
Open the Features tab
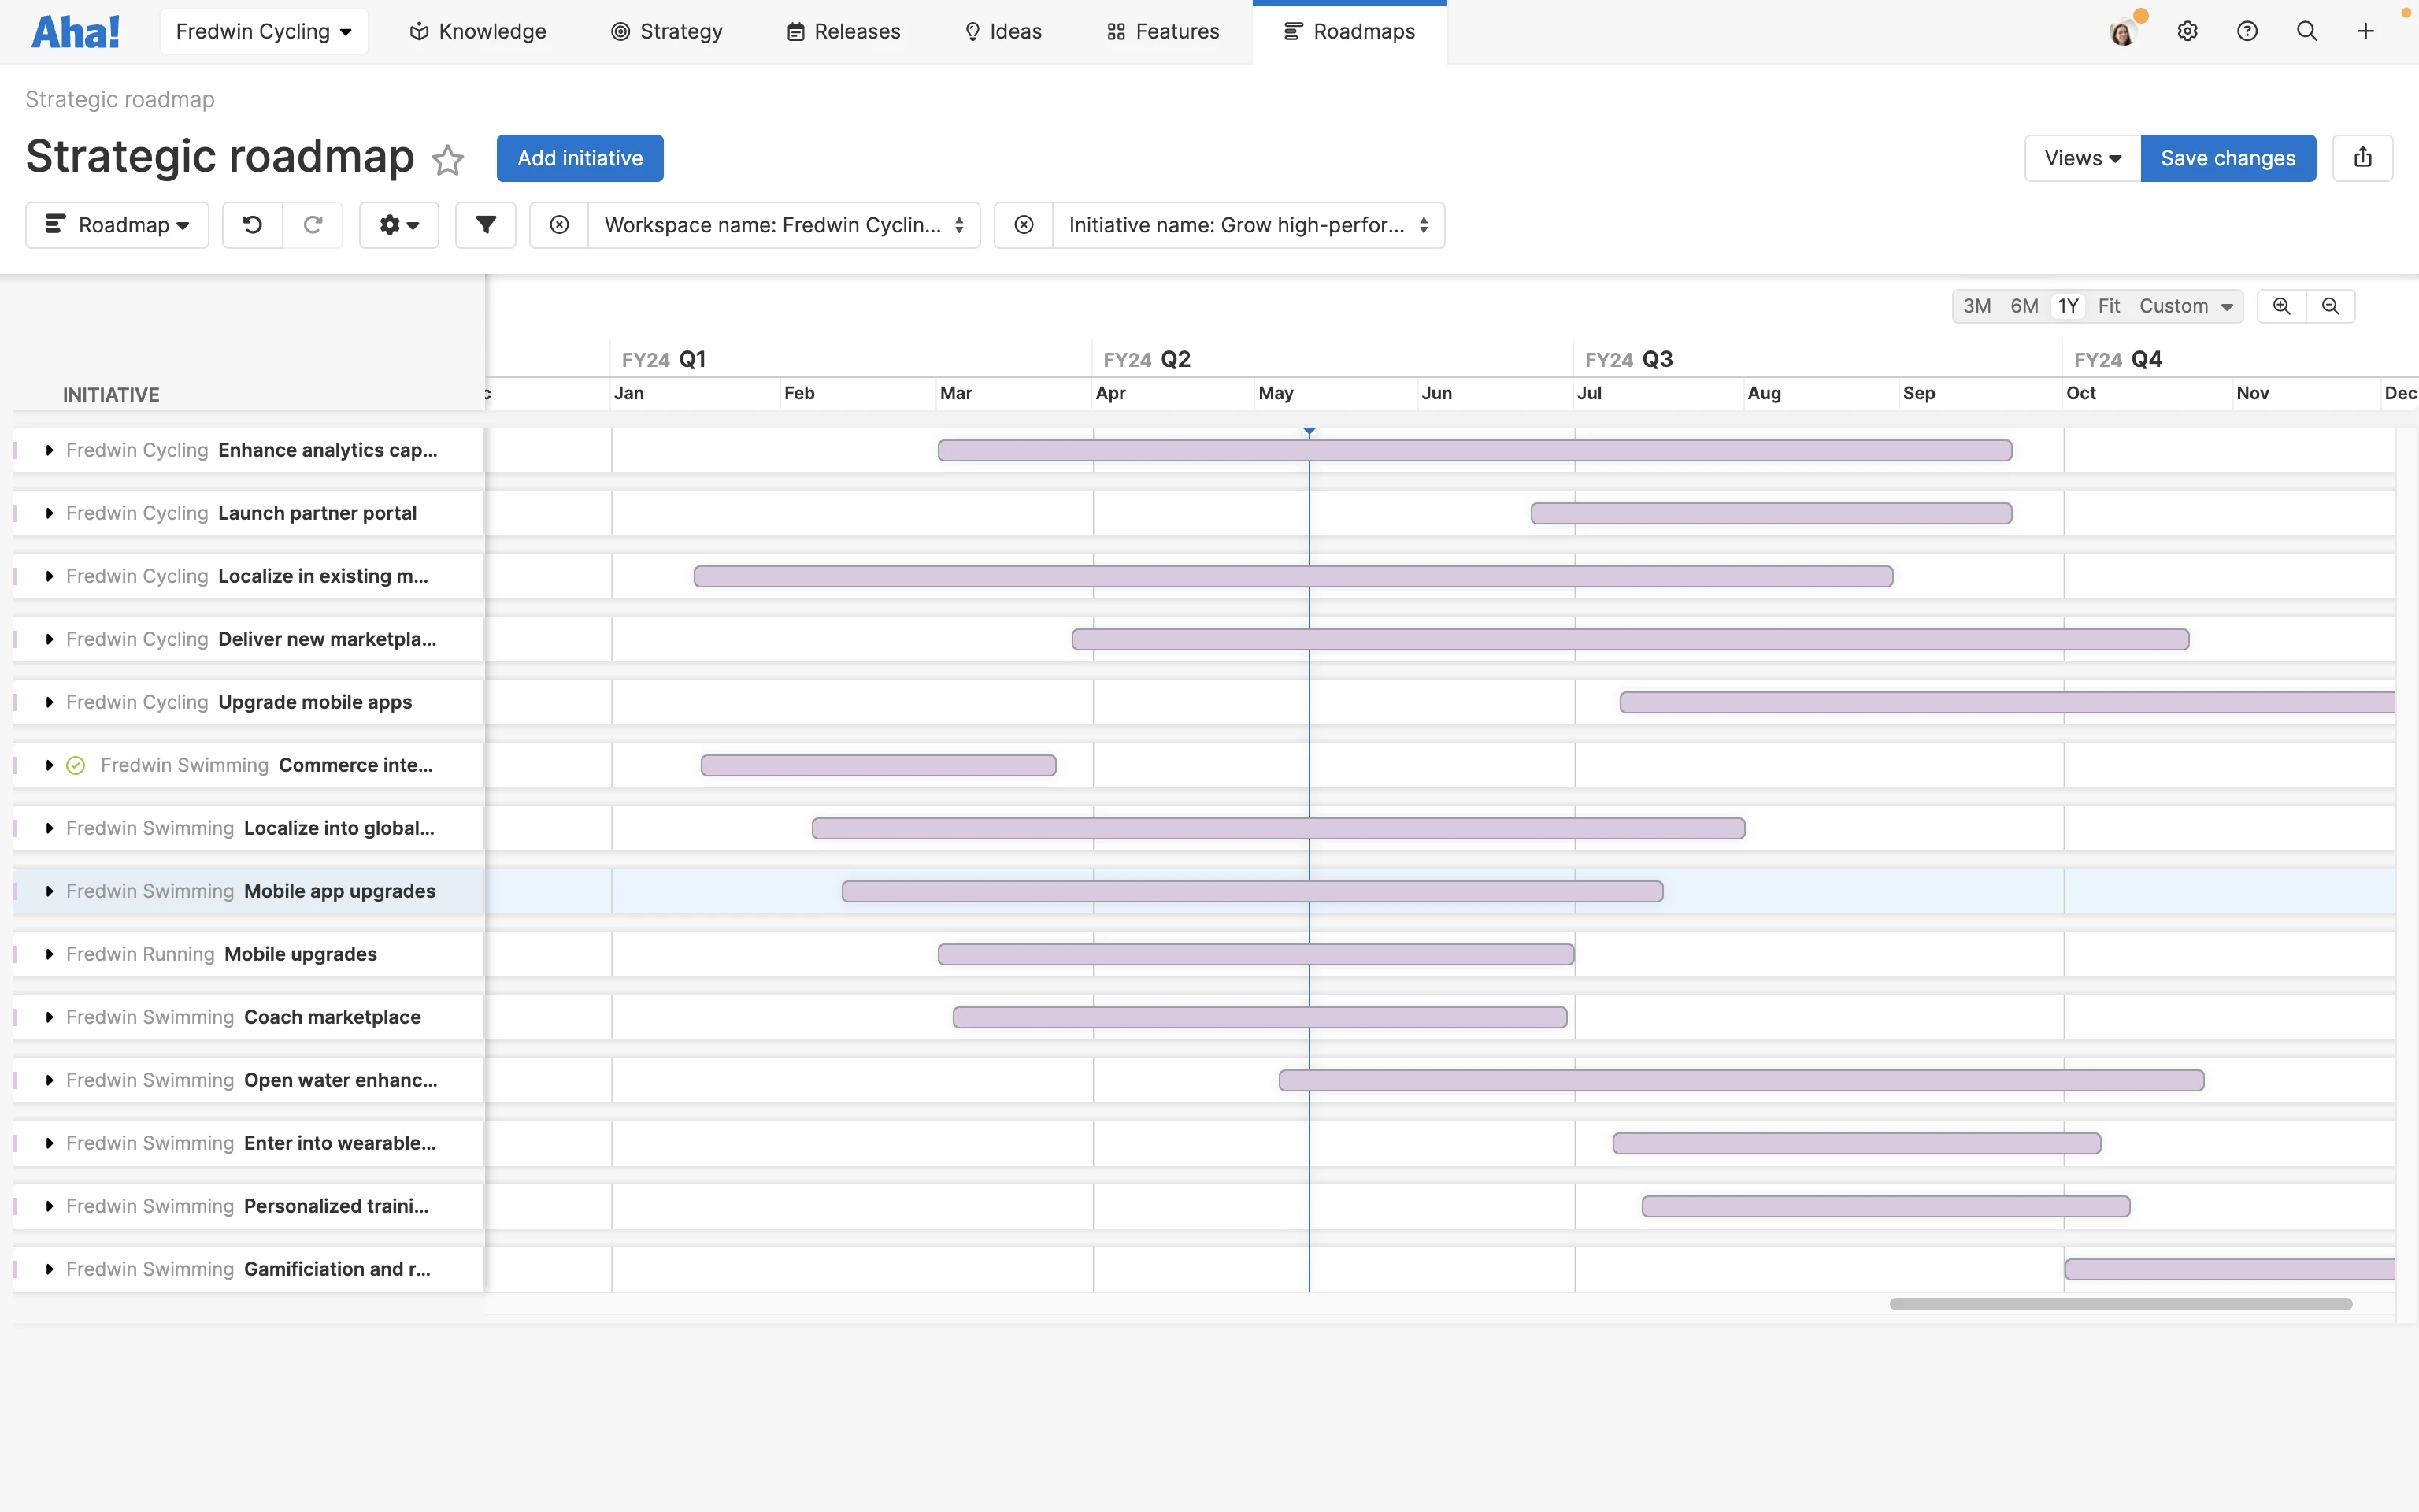1162,31
